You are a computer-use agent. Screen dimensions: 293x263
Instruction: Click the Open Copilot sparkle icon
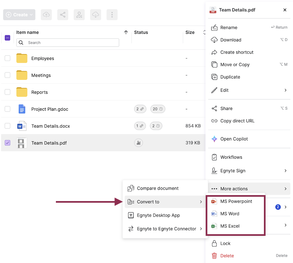click(214, 139)
